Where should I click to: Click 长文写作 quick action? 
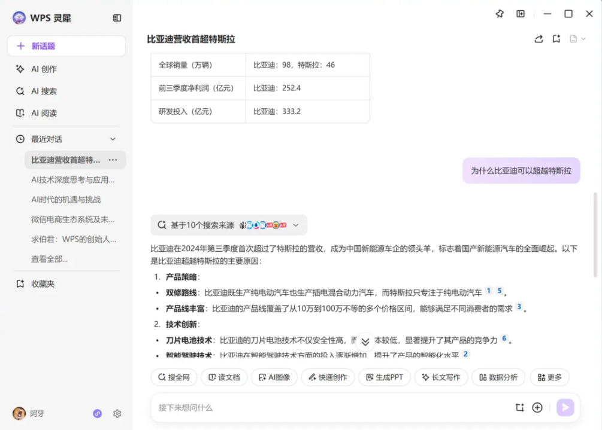441,377
